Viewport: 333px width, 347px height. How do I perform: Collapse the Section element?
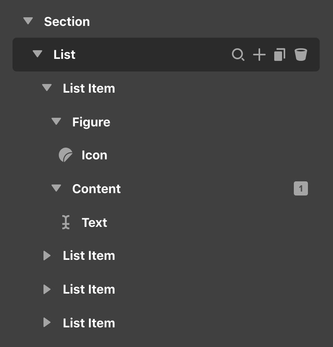[28, 21]
